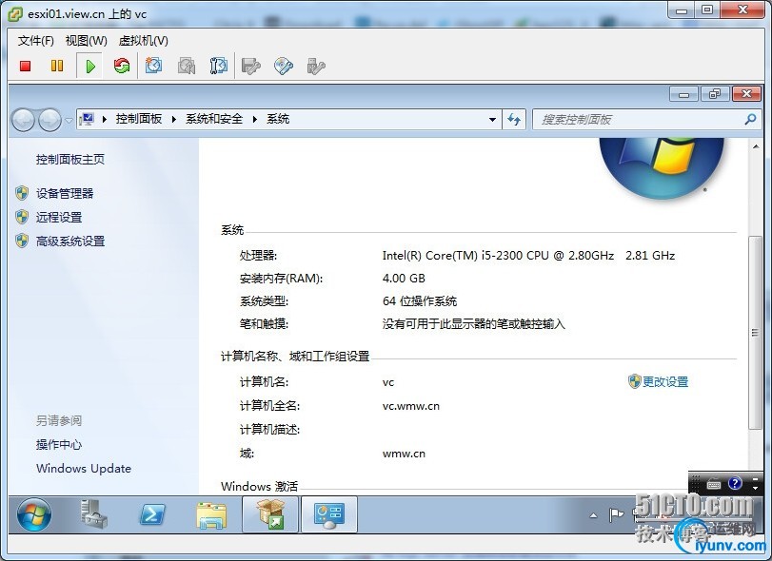Click the blue help icon on language bar
772x561 pixels.
point(735,483)
